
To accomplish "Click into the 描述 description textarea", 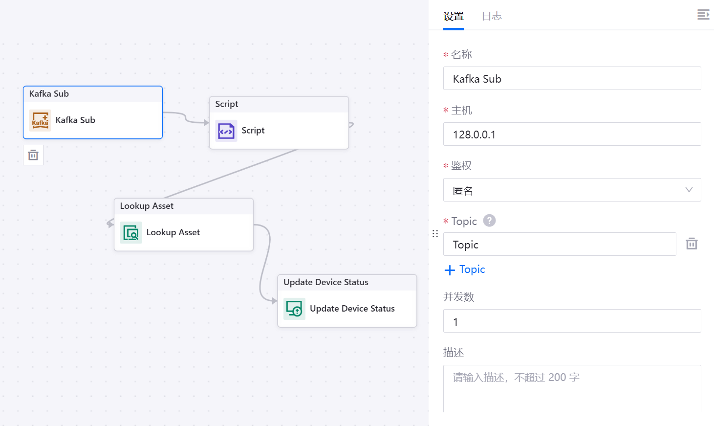I will pos(572,389).
